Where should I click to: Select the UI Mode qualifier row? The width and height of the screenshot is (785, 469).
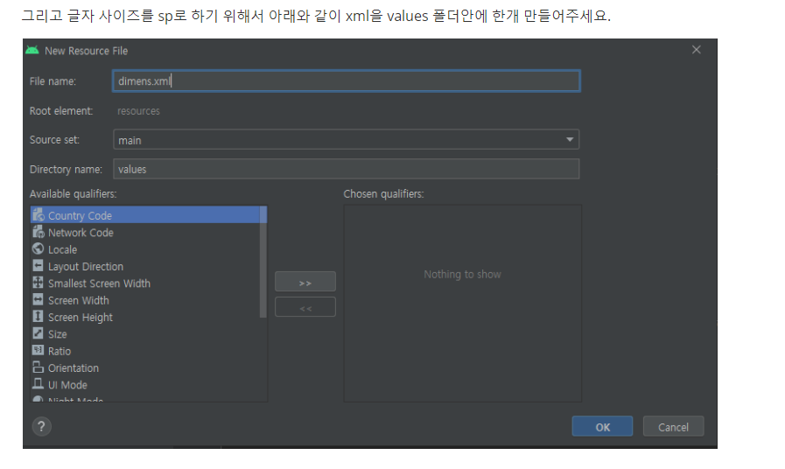click(145, 385)
